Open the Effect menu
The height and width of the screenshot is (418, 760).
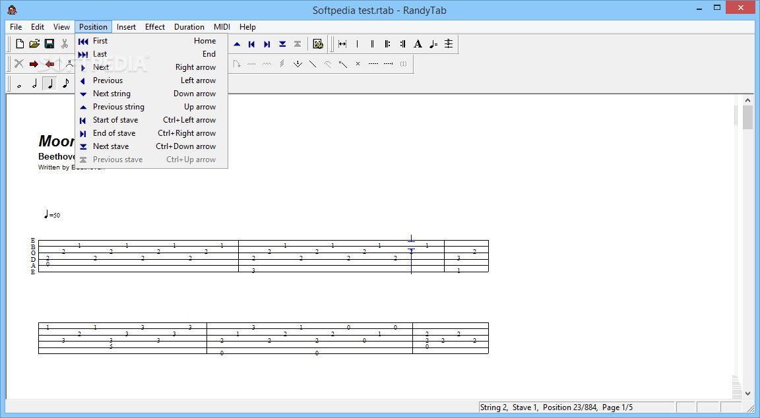(155, 27)
